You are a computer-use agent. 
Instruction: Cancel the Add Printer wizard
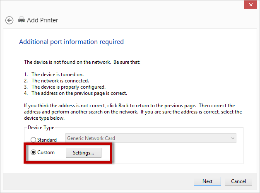pos(238,181)
